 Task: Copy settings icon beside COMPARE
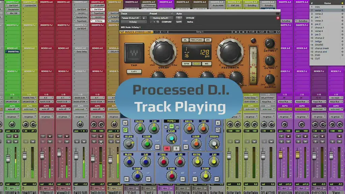pyautogui.click(x=158, y=22)
